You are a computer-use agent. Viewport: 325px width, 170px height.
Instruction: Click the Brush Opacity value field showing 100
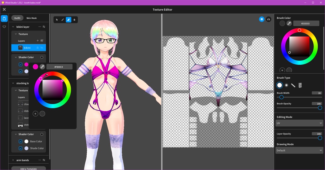point(317,103)
